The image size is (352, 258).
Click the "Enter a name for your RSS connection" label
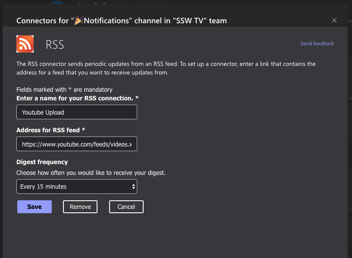click(77, 98)
